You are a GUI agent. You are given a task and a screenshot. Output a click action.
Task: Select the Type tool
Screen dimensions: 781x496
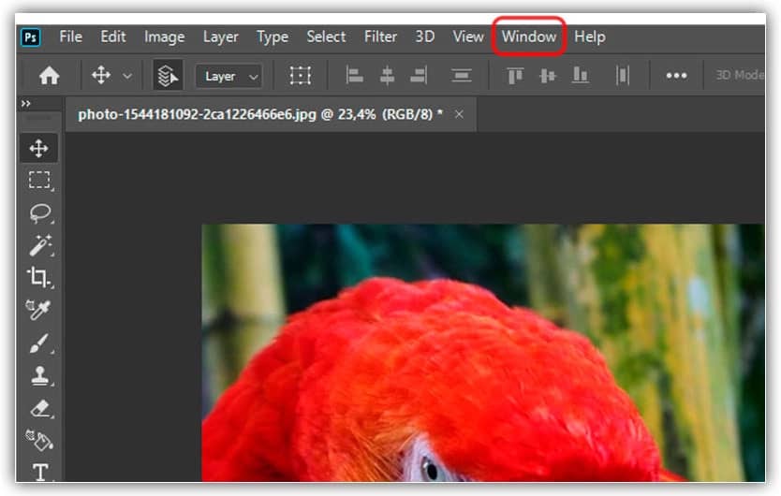pyautogui.click(x=40, y=472)
